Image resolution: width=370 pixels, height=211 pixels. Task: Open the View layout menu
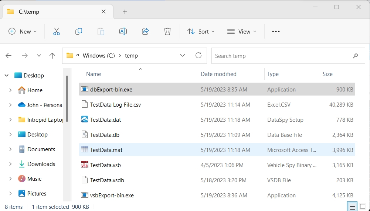point(242,32)
